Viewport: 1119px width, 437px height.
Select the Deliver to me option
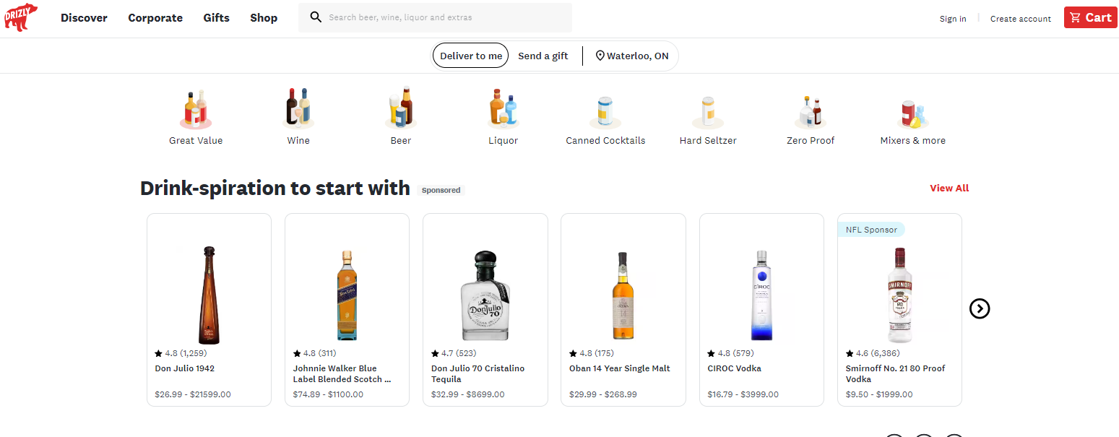pyautogui.click(x=471, y=56)
